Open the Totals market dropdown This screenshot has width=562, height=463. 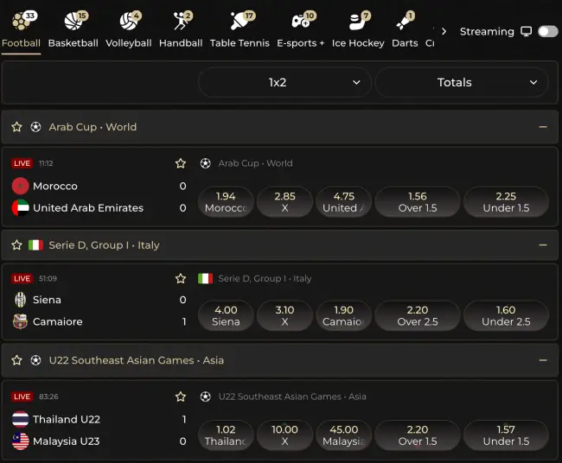[x=462, y=83]
